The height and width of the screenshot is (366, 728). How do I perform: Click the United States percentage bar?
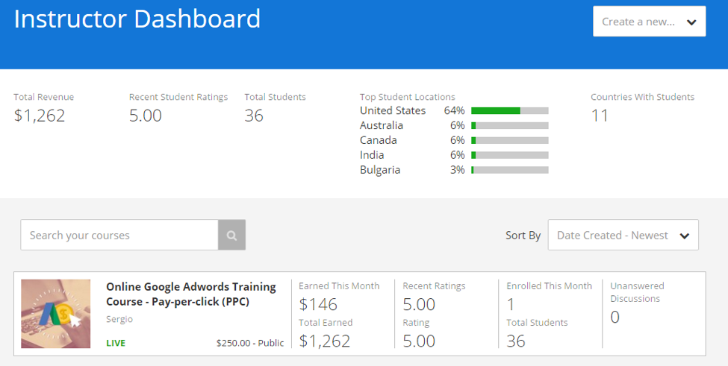(x=509, y=111)
